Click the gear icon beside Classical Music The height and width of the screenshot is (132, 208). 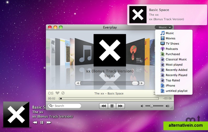coord(163,59)
